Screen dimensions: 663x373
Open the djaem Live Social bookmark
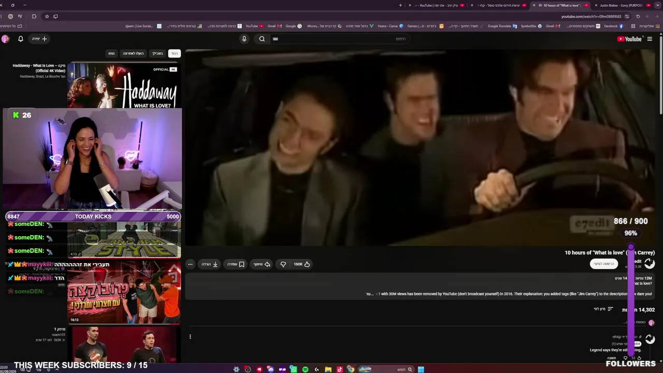tap(143, 26)
